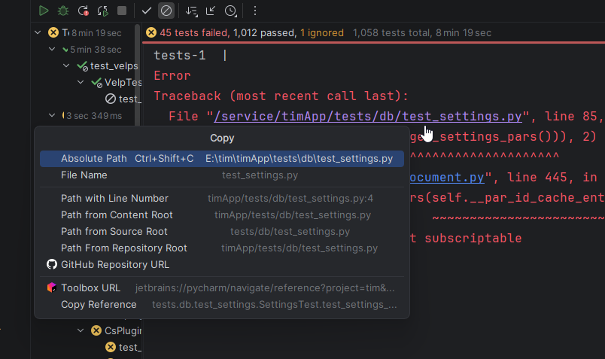Toggle Show Passed checkmark filter
Screen dimensions: 605x359
[147, 11]
